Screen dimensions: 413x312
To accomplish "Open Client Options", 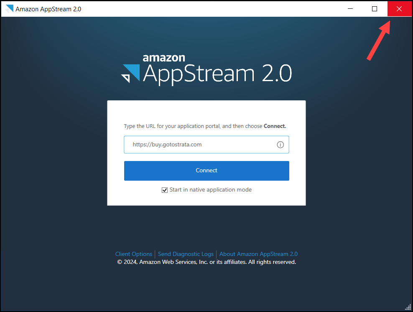I will tap(133, 254).
